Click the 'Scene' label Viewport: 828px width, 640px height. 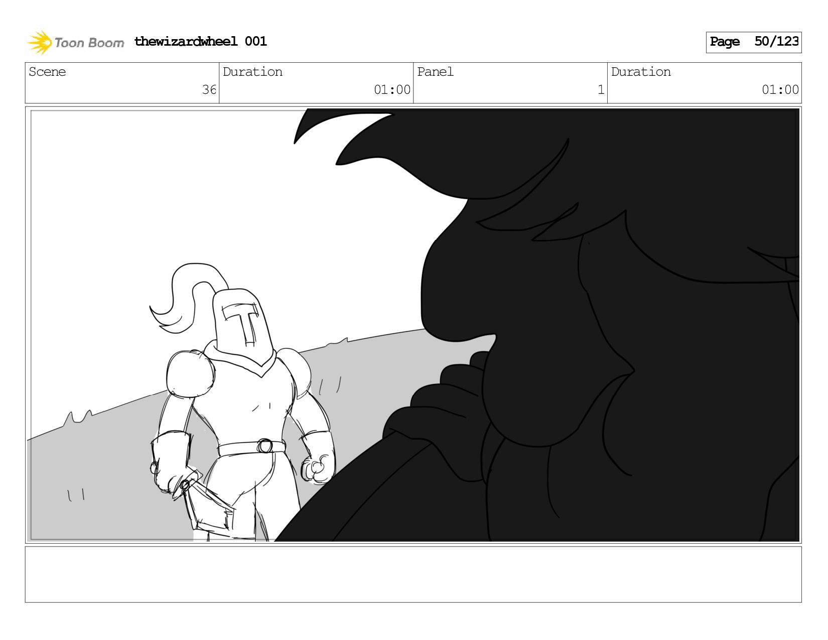tap(47, 72)
